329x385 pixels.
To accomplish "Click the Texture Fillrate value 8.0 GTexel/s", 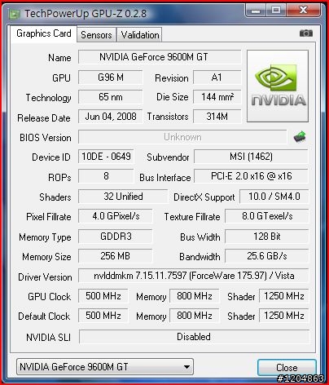I will (267, 216).
